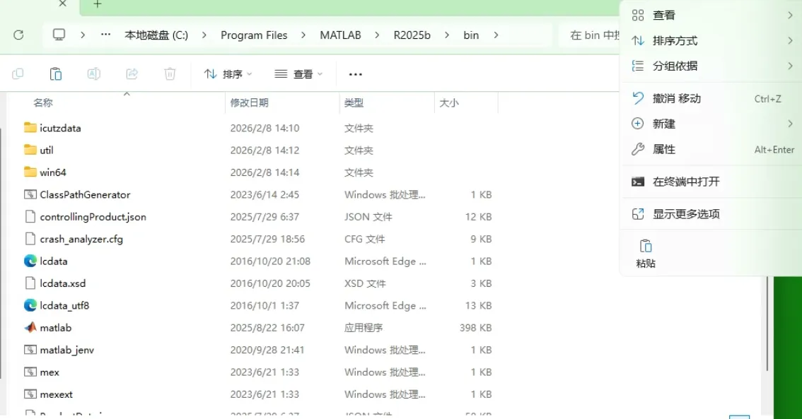Close the current Explorer tab
Image resolution: width=802 pixels, height=419 pixels.
pyautogui.click(x=62, y=4)
